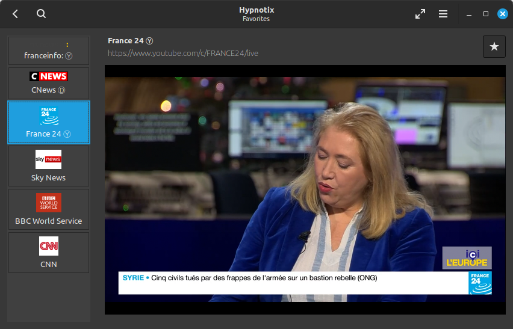Click the France 24 YouTube live URL
The height and width of the screenshot is (329, 513).
coord(183,54)
